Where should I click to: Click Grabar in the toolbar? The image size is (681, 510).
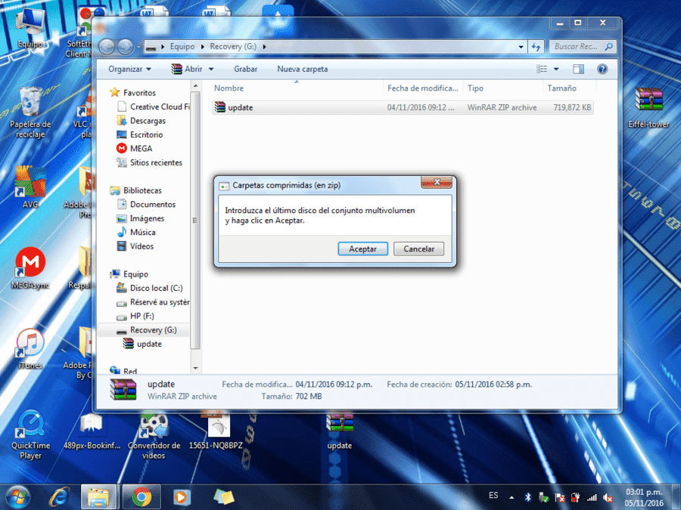(x=245, y=69)
